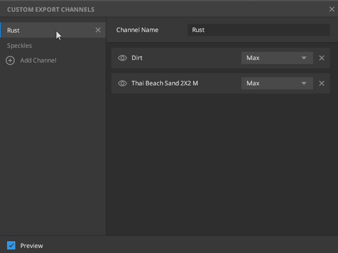Click the arrow on Dirt's Max dropdown
The height and width of the screenshot is (253, 338).
pos(304,58)
